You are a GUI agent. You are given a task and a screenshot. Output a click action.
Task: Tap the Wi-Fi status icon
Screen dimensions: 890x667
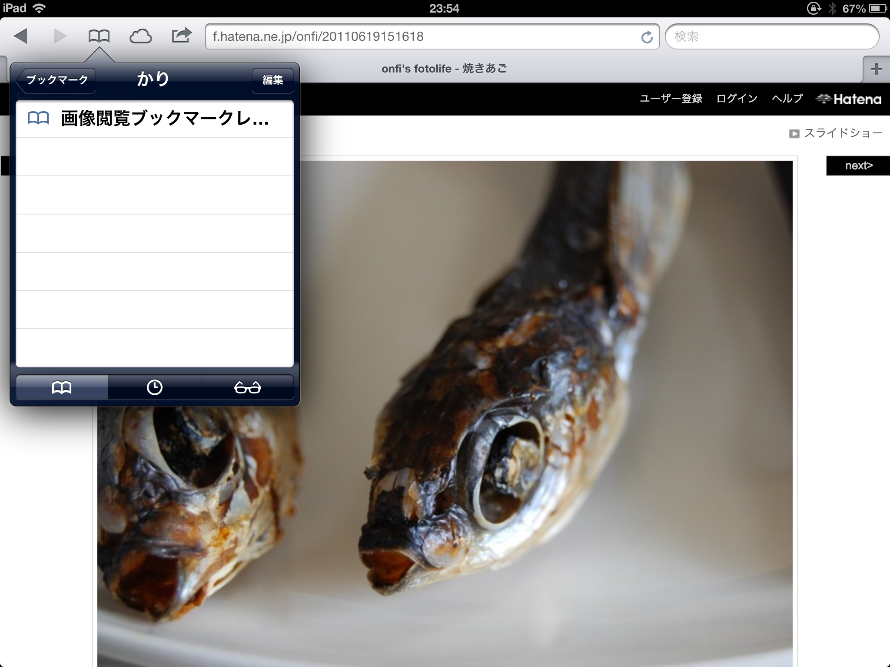[40, 8]
